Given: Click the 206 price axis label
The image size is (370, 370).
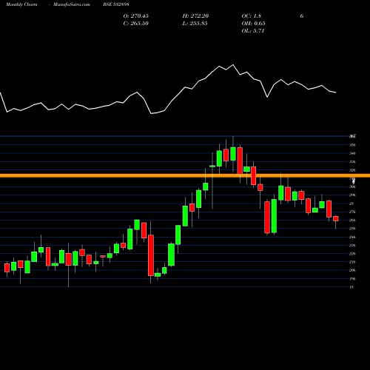Looking at the screenshot, I should click(x=352, y=270).
